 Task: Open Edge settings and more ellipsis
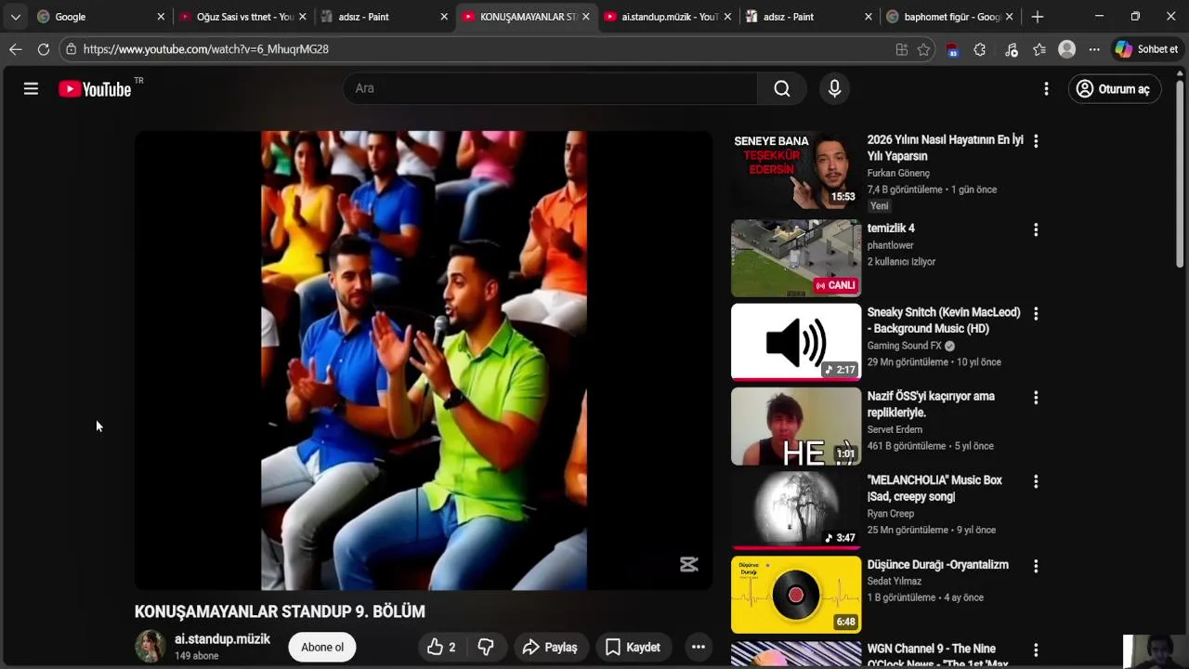pos(1094,50)
